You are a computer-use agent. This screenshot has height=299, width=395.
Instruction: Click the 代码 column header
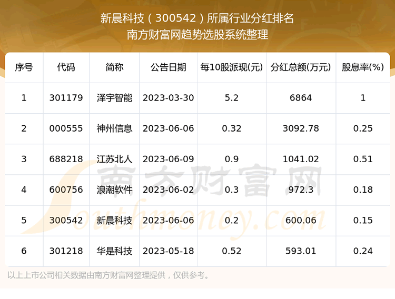pos(66,67)
